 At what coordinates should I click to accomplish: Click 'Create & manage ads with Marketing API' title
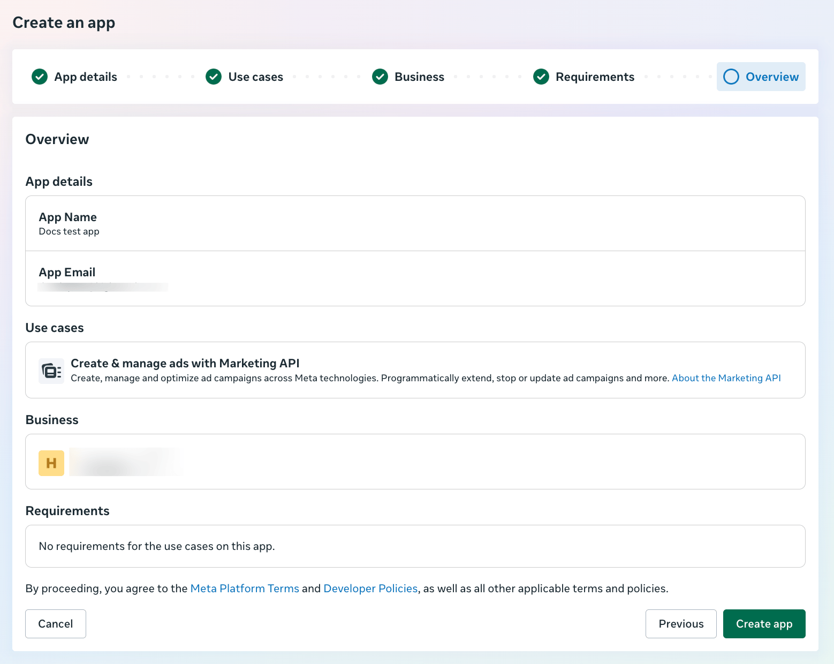185,363
